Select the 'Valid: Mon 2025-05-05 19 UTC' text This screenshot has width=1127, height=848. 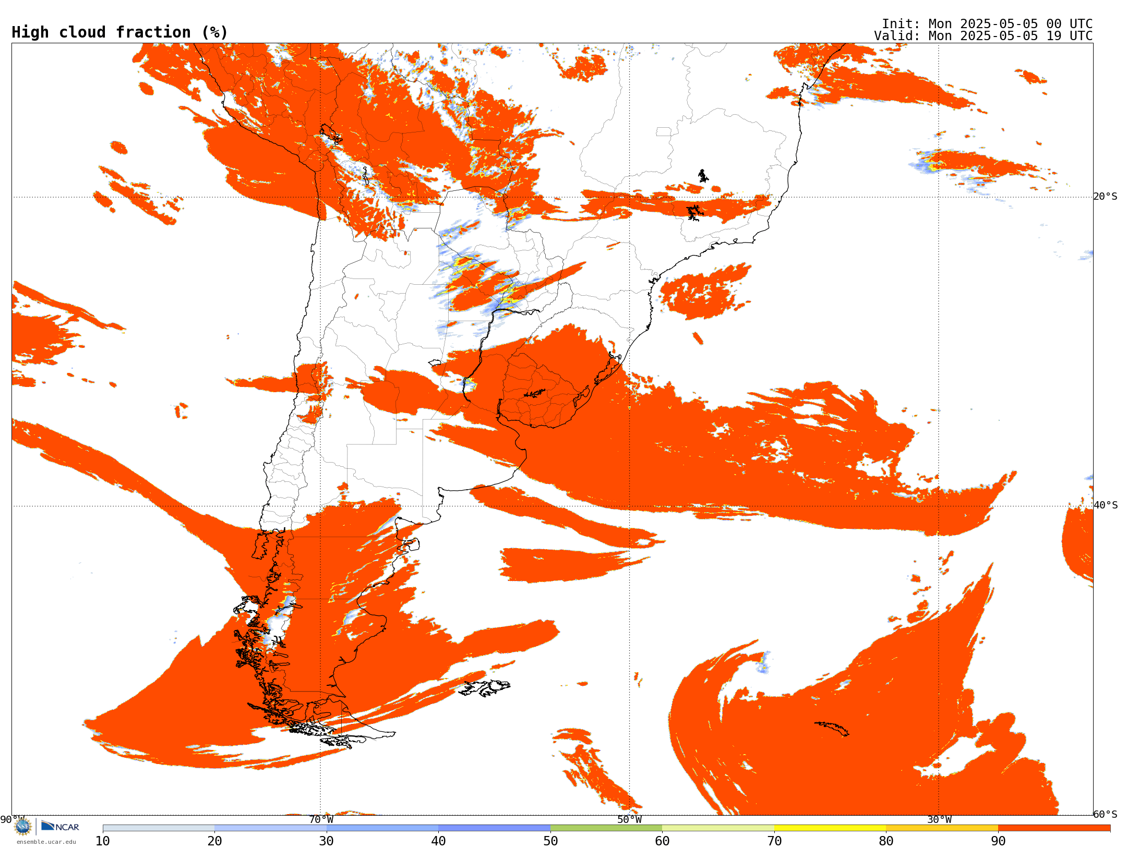(983, 36)
